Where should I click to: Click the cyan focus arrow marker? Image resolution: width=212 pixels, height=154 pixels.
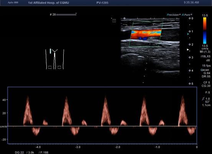[x=188, y=34]
